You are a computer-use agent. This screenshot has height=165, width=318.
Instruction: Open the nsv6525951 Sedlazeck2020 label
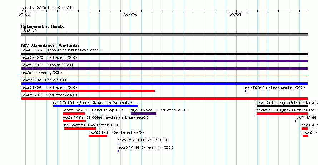[92, 125]
